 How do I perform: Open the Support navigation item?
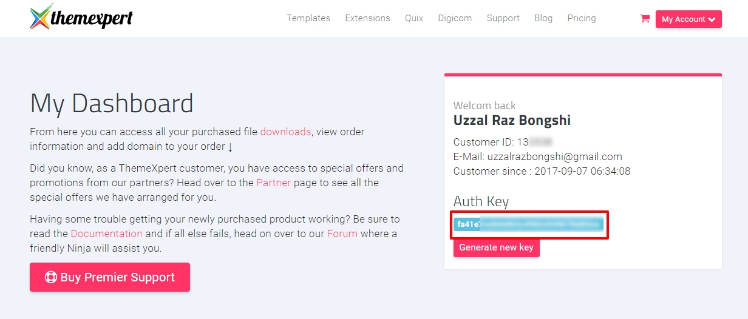coord(503,18)
